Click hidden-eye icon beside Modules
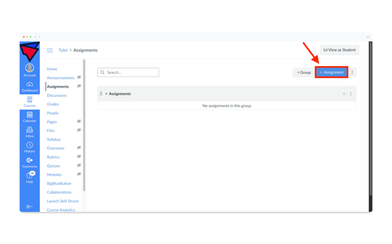The image size is (392, 244). (79, 174)
